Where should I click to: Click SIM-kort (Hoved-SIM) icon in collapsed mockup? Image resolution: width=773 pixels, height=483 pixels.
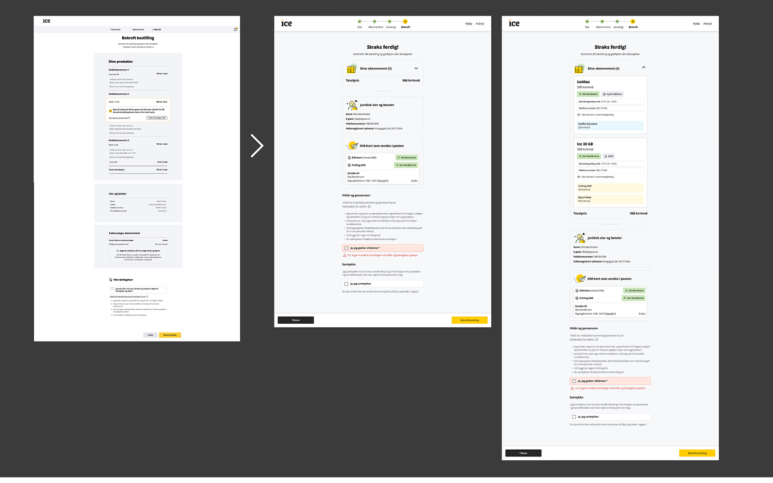pyautogui.click(x=349, y=158)
